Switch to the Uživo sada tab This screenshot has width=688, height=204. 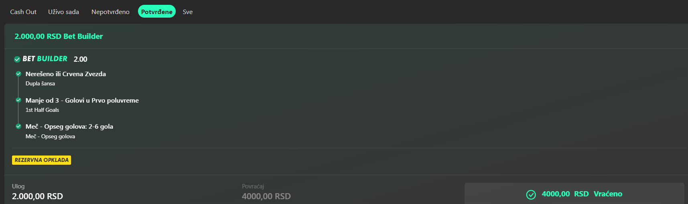point(63,12)
